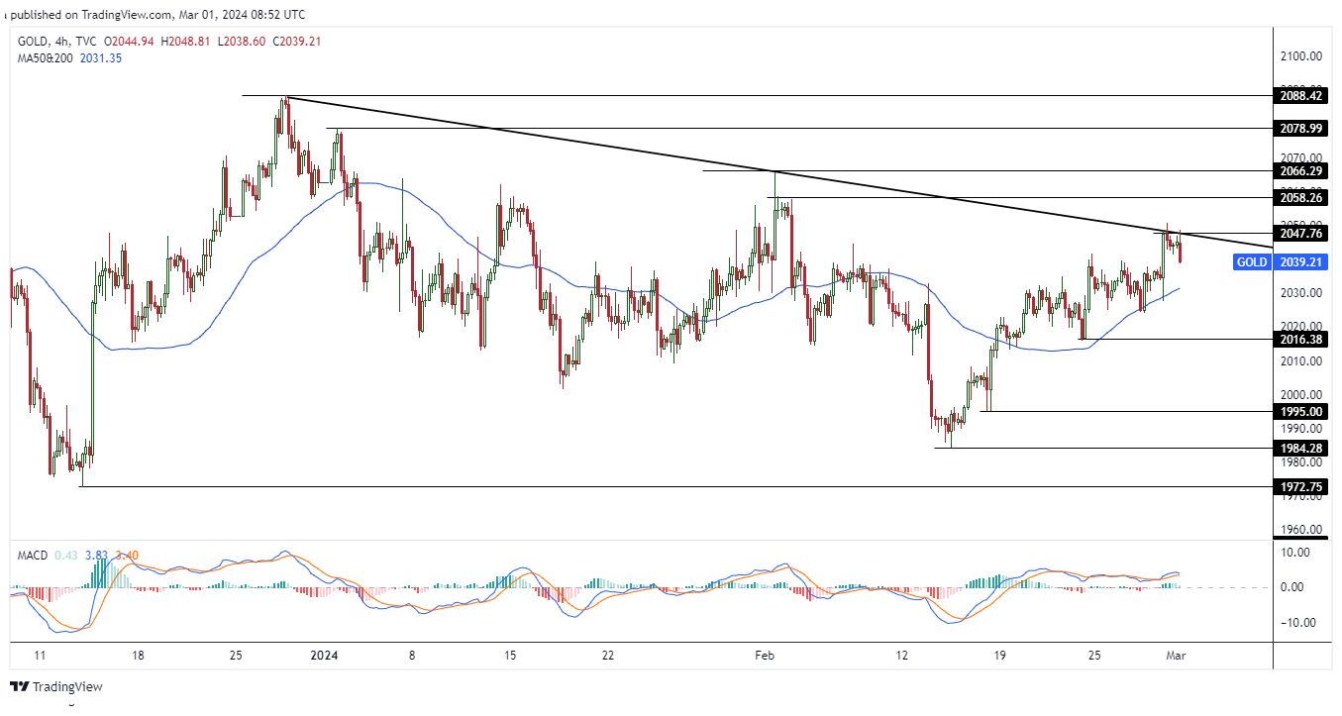The width and height of the screenshot is (1342, 716).
Task: Click the 1960.00 price axis tick
Action: [x=1301, y=530]
